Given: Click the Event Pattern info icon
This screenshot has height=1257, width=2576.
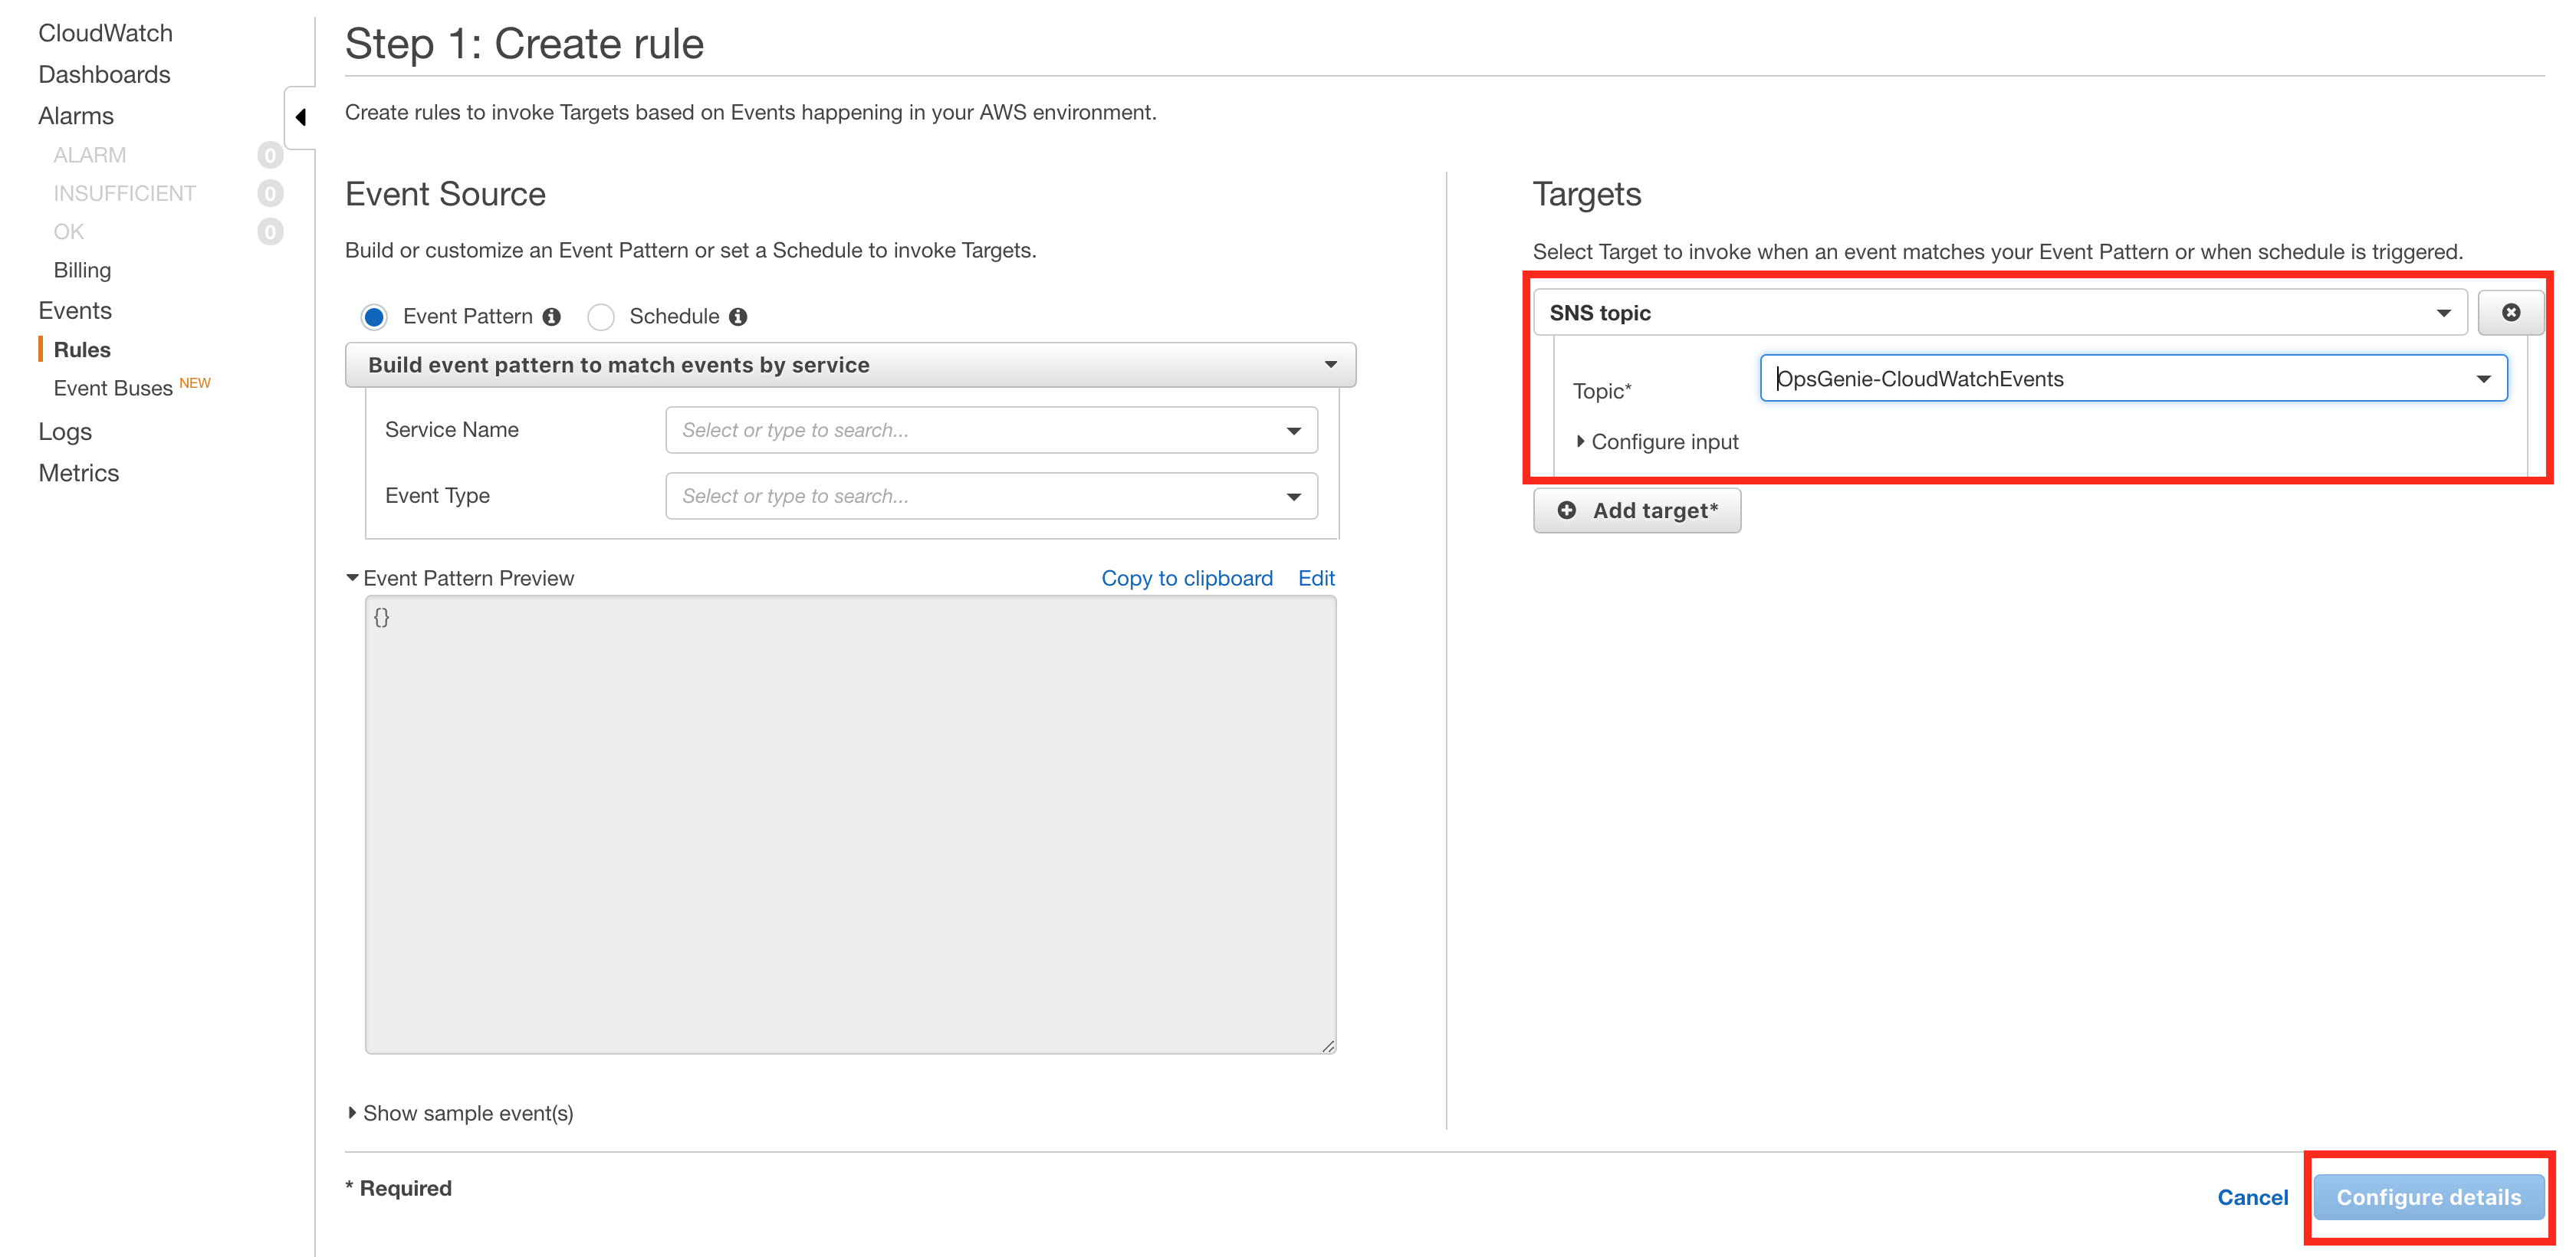Looking at the screenshot, I should (551, 317).
